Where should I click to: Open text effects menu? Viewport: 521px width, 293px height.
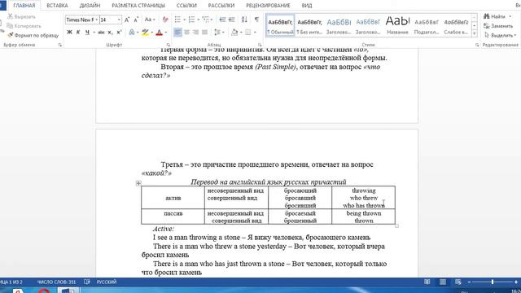point(132,33)
